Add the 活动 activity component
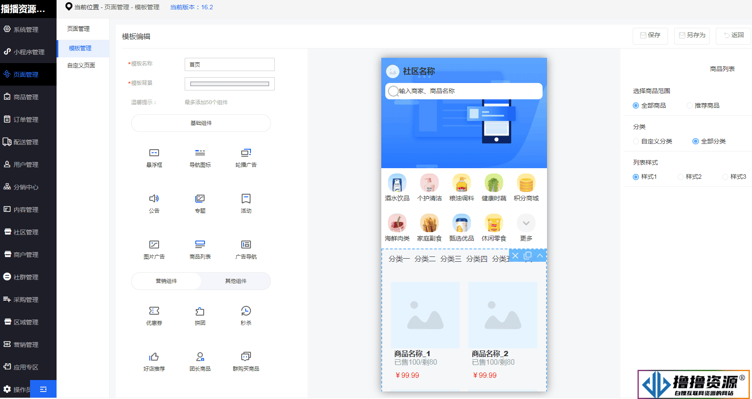This screenshot has width=752, height=399. [x=246, y=204]
